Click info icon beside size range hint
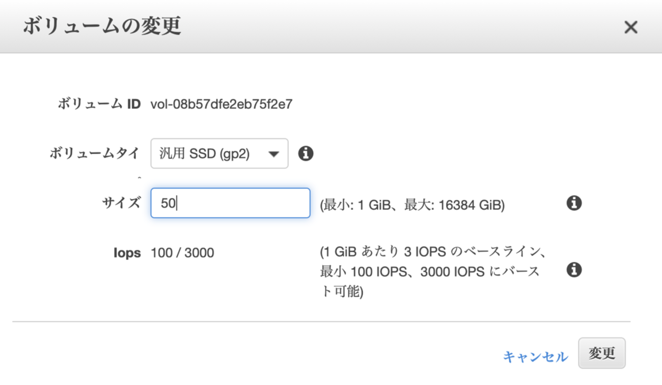This screenshot has height=385, width=662. (x=574, y=203)
